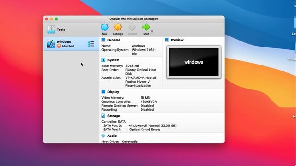Image resolution: width=296 pixels, height=166 pixels.
Task: Open the Storage section header
Action: (x=113, y=116)
